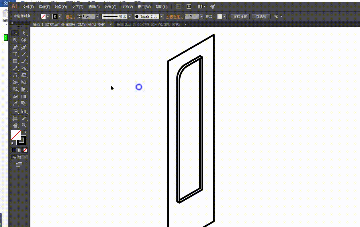The image size is (360, 227).
Task: Pick the Eyedropper tool
Action: pyautogui.click(x=15, y=103)
